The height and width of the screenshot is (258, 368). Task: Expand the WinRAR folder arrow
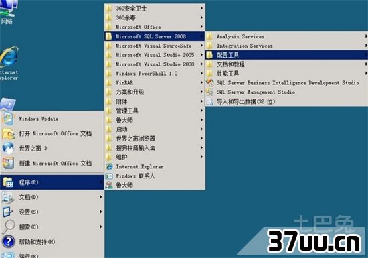pos(201,82)
